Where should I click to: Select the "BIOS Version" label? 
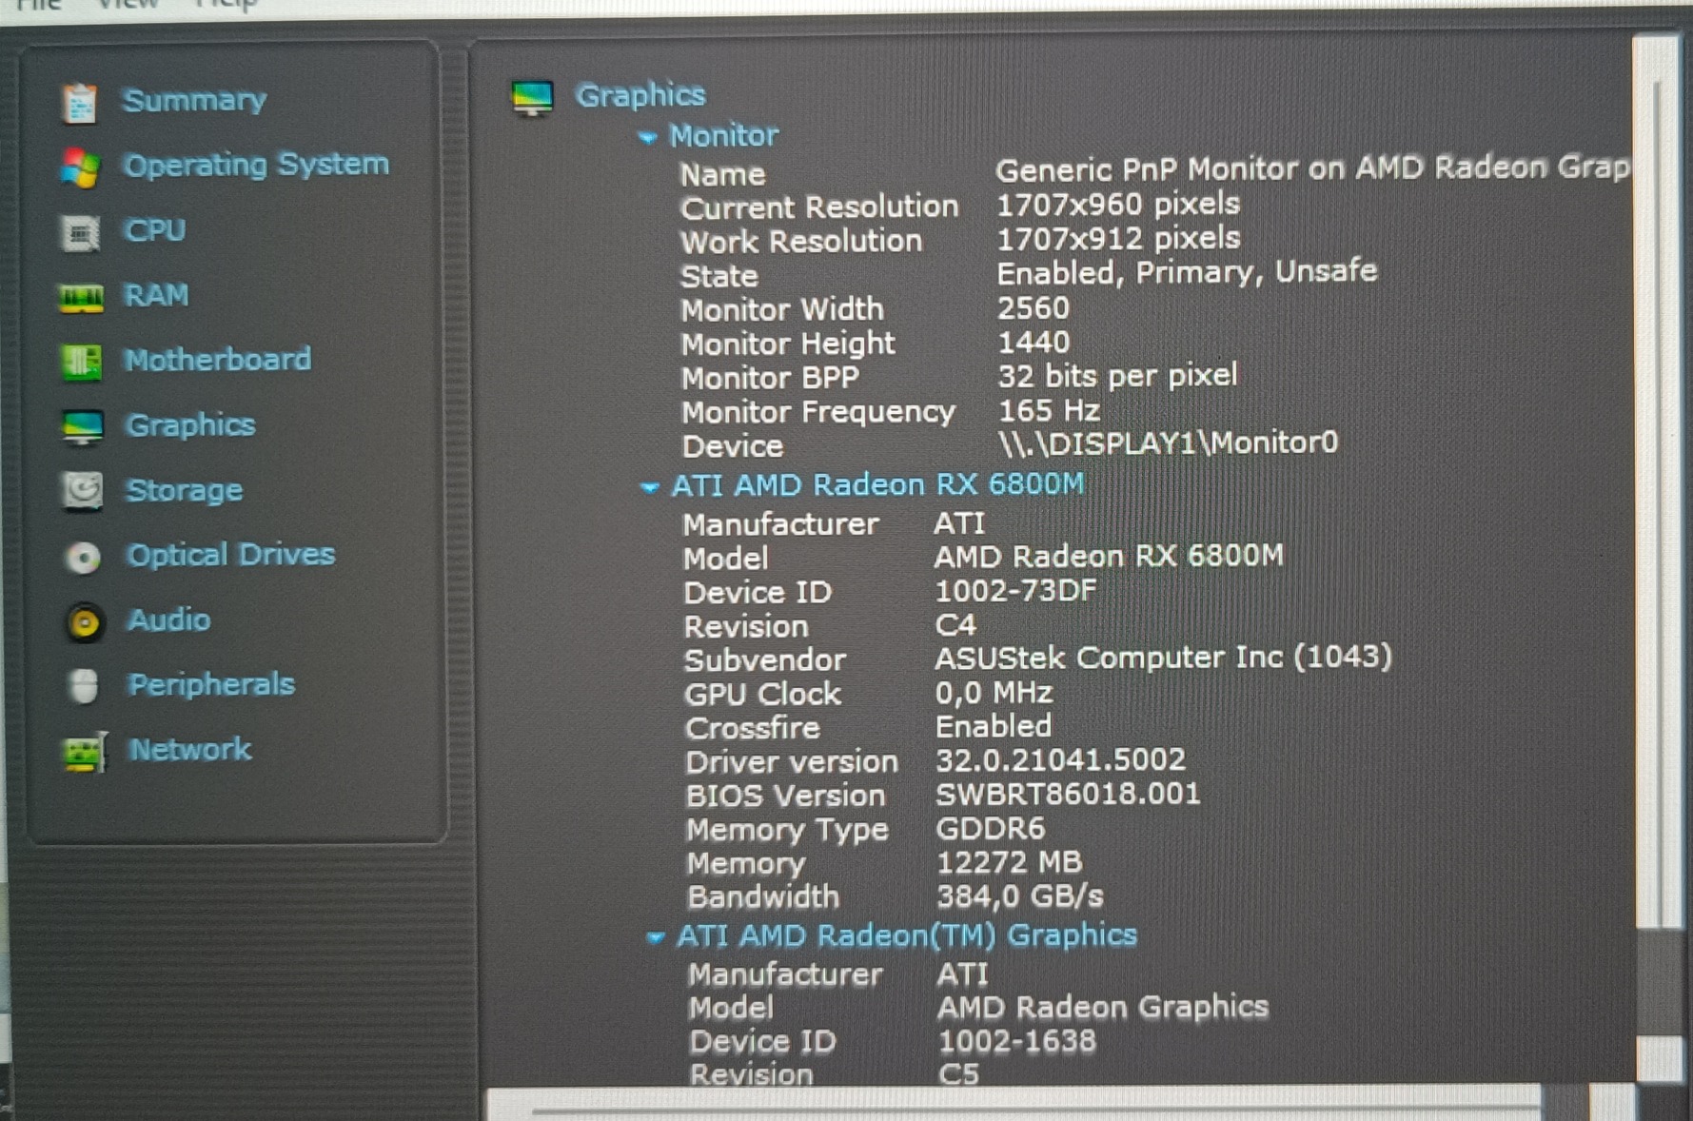pyautogui.click(x=785, y=796)
